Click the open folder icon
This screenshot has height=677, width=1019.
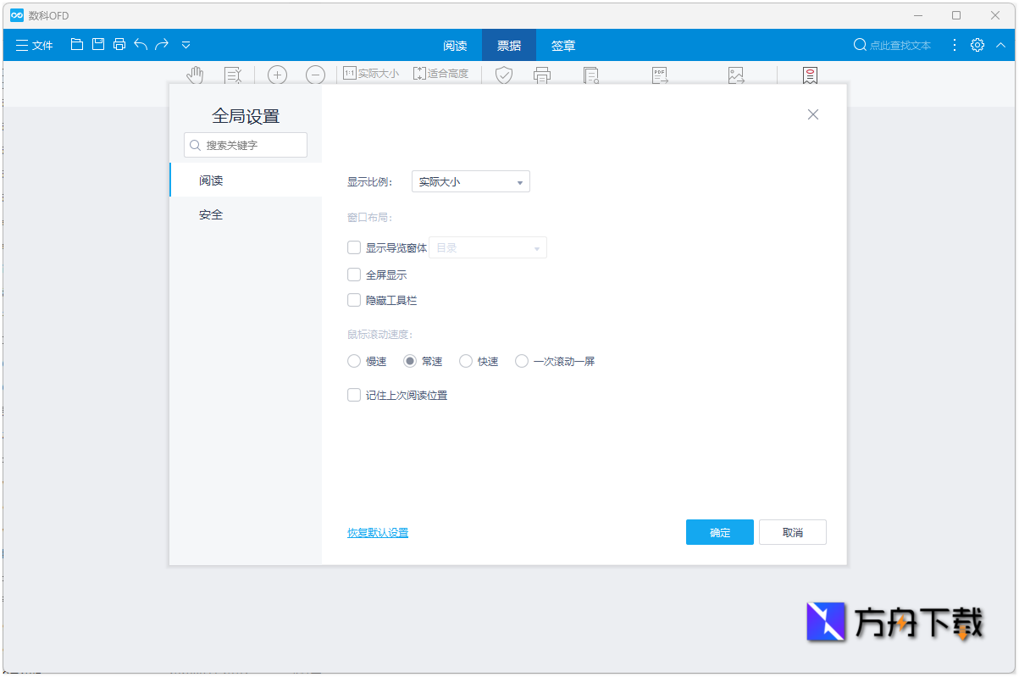coord(77,45)
